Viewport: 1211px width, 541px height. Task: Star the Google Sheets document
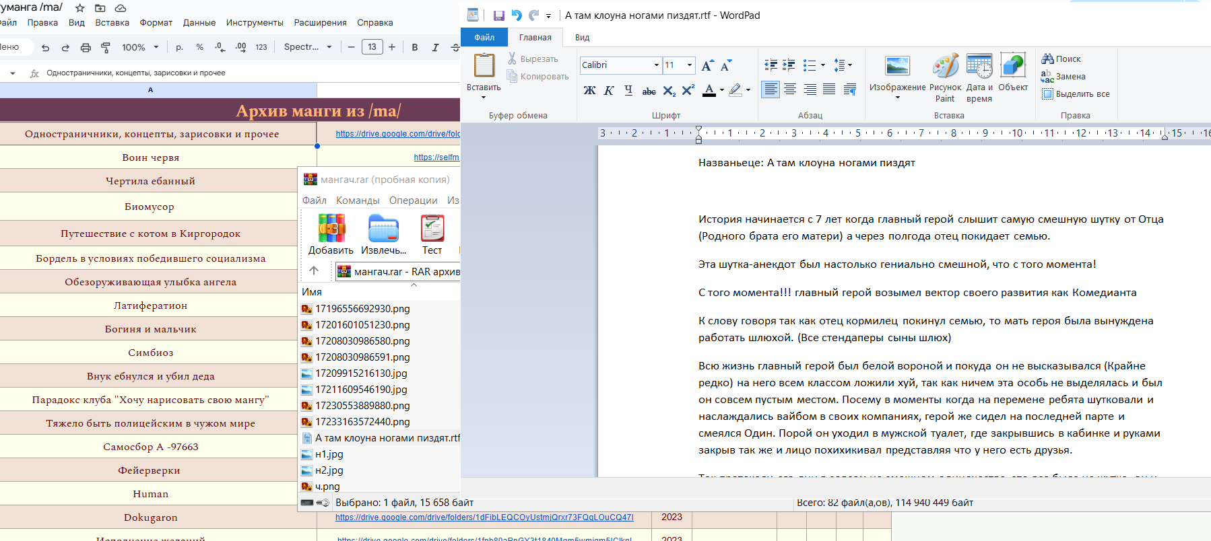click(80, 8)
